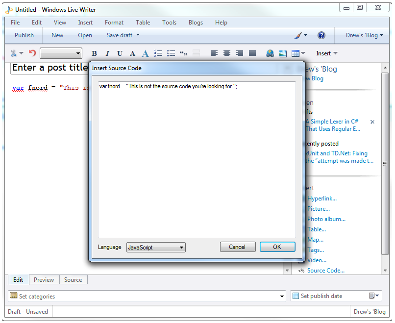Select the Edit tab
Viewport: 395px width, 323px height.
point(18,280)
